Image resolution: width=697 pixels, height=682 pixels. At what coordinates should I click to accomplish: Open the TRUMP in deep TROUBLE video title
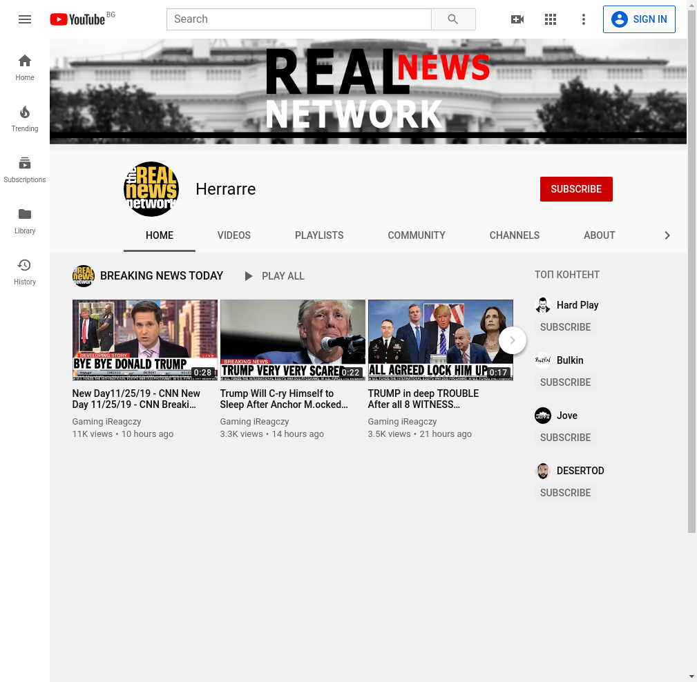point(423,399)
